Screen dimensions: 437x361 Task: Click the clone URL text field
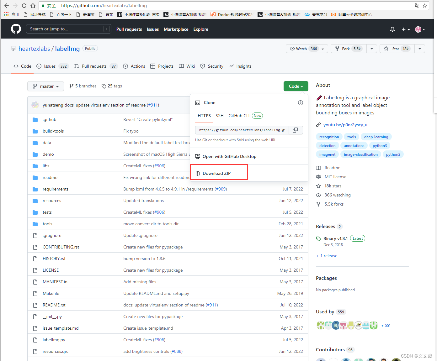point(242,130)
